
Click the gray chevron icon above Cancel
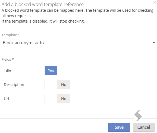pyautogui.click(x=138, y=116)
